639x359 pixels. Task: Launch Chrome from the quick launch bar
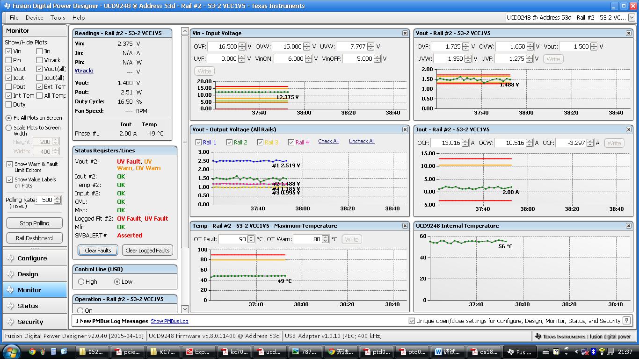(x=32, y=352)
